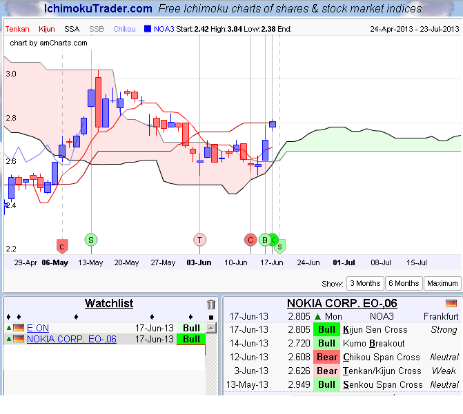This screenshot has height=414, width=463.
Task: Click the watchlist scrollbar up arrow
Action: [211, 328]
